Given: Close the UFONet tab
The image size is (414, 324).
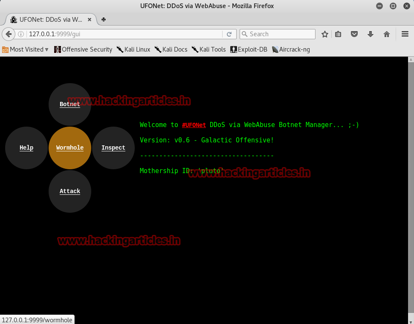Looking at the screenshot, I should click(x=90, y=20).
